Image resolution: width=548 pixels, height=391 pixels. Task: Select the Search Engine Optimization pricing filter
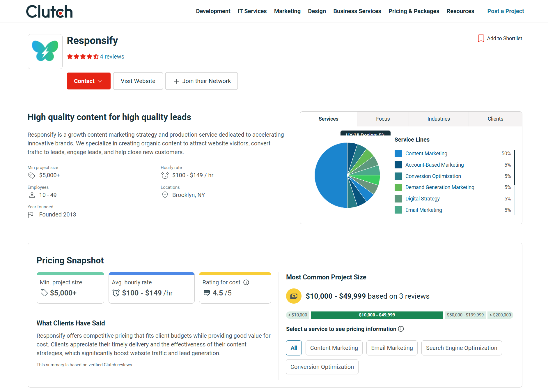tap(461, 348)
